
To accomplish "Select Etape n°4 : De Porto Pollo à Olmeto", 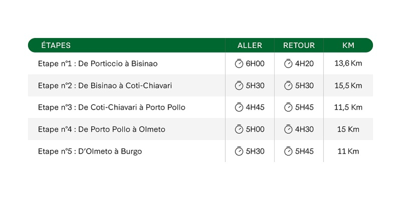I will point(102,129).
